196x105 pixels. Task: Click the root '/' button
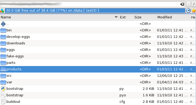(x=194, y=4)
